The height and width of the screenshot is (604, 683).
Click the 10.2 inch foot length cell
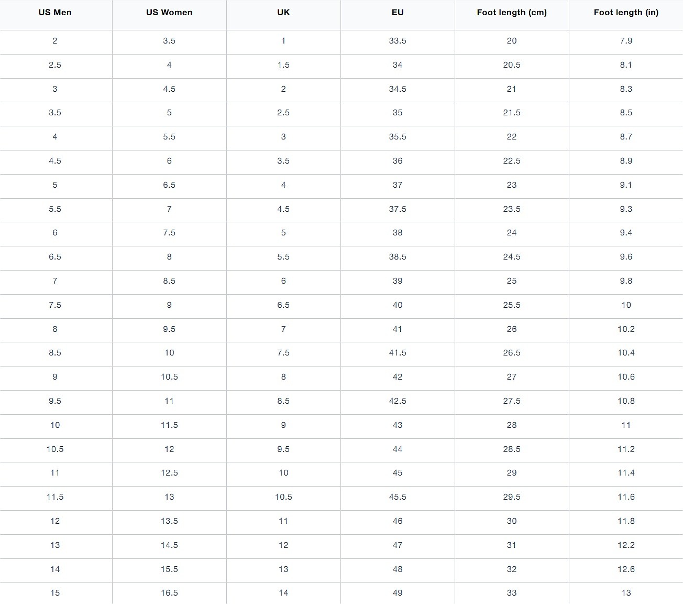pyautogui.click(x=626, y=329)
